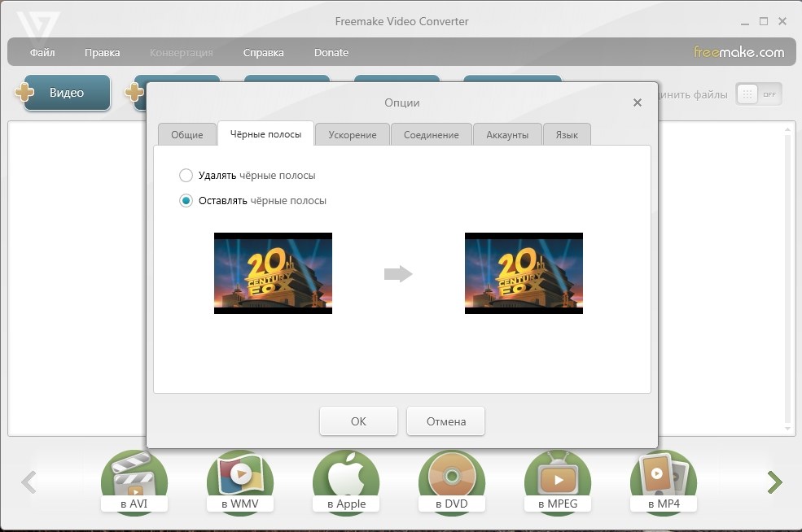Screen dimensions: 802x532
Task: Click the AVI clapperboard format icon
Action: tap(134, 480)
